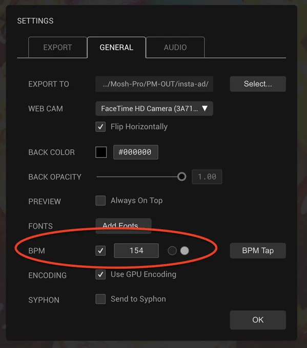
Task: Open the AUDIO tab
Action: 175,47
